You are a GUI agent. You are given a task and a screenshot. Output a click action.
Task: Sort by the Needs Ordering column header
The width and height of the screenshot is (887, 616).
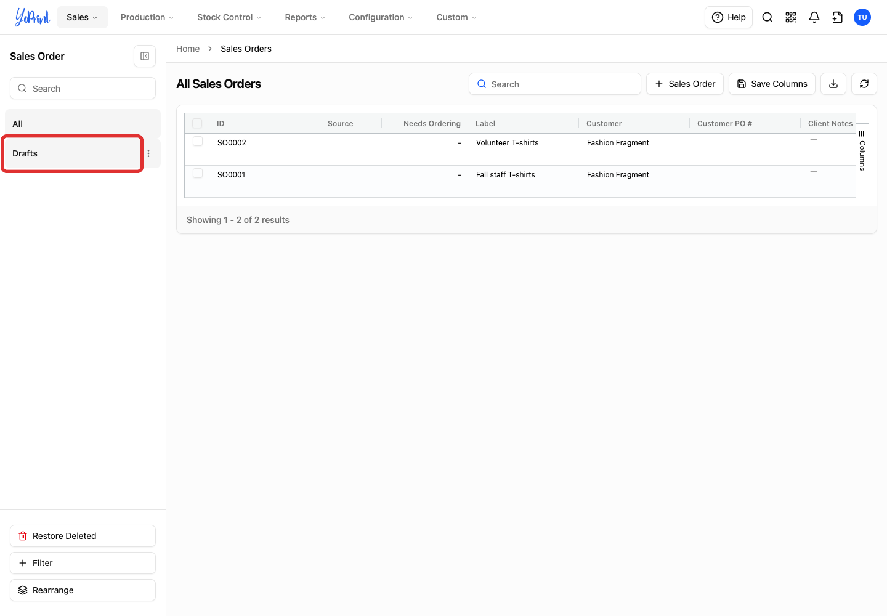432,124
